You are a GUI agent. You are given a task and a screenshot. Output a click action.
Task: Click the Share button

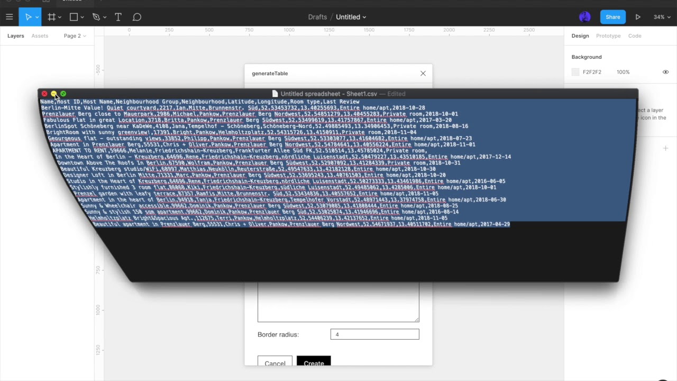pos(613,17)
